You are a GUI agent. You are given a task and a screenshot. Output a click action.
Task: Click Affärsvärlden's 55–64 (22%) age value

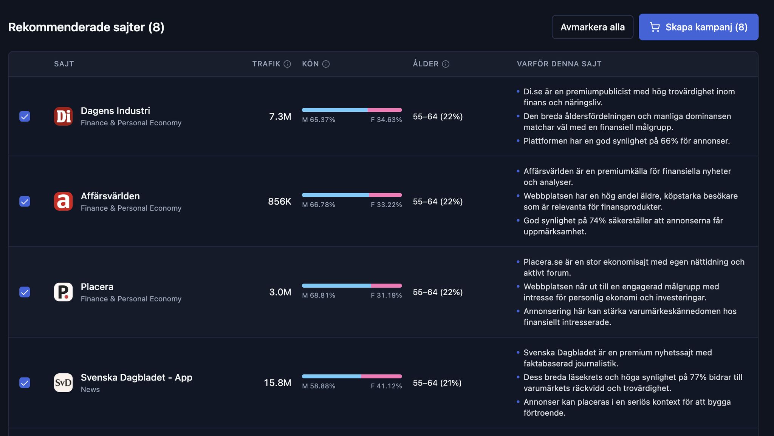pyautogui.click(x=438, y=202)
